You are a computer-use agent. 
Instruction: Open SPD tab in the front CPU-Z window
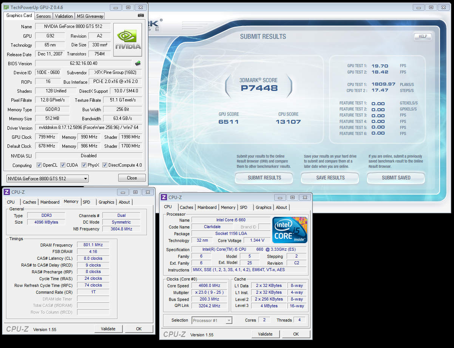click(244, 207)
